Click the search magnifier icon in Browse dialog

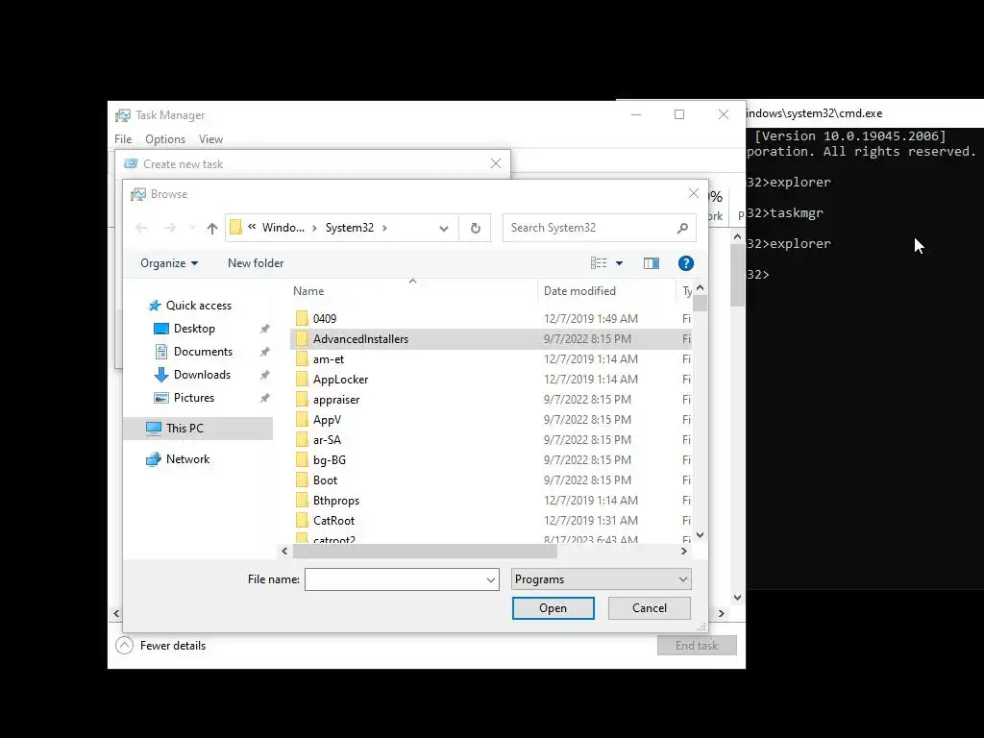click(x=682, y=228)
